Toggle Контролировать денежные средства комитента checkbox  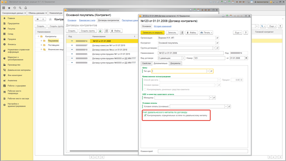tap(145, 89)
